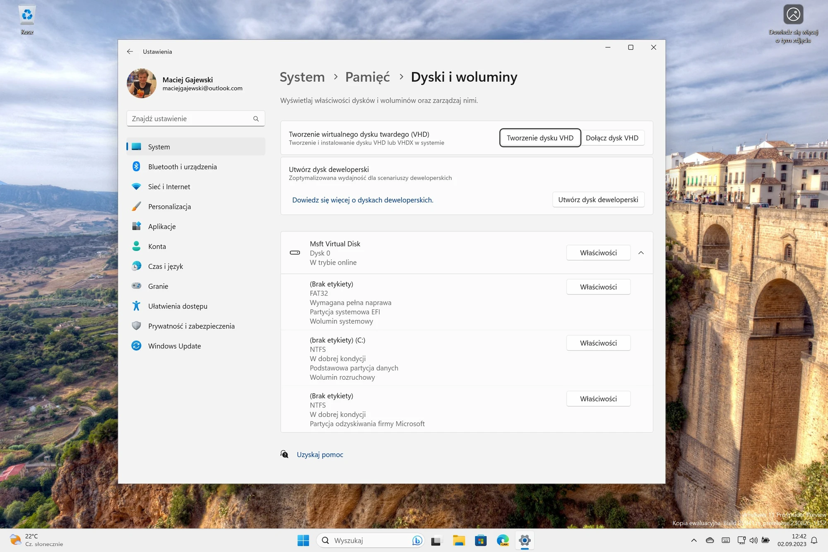The height and width of the screenshot is (552, 828).
Task: Click Utwórz dysk deweloperski button
Action: [598, 200]
